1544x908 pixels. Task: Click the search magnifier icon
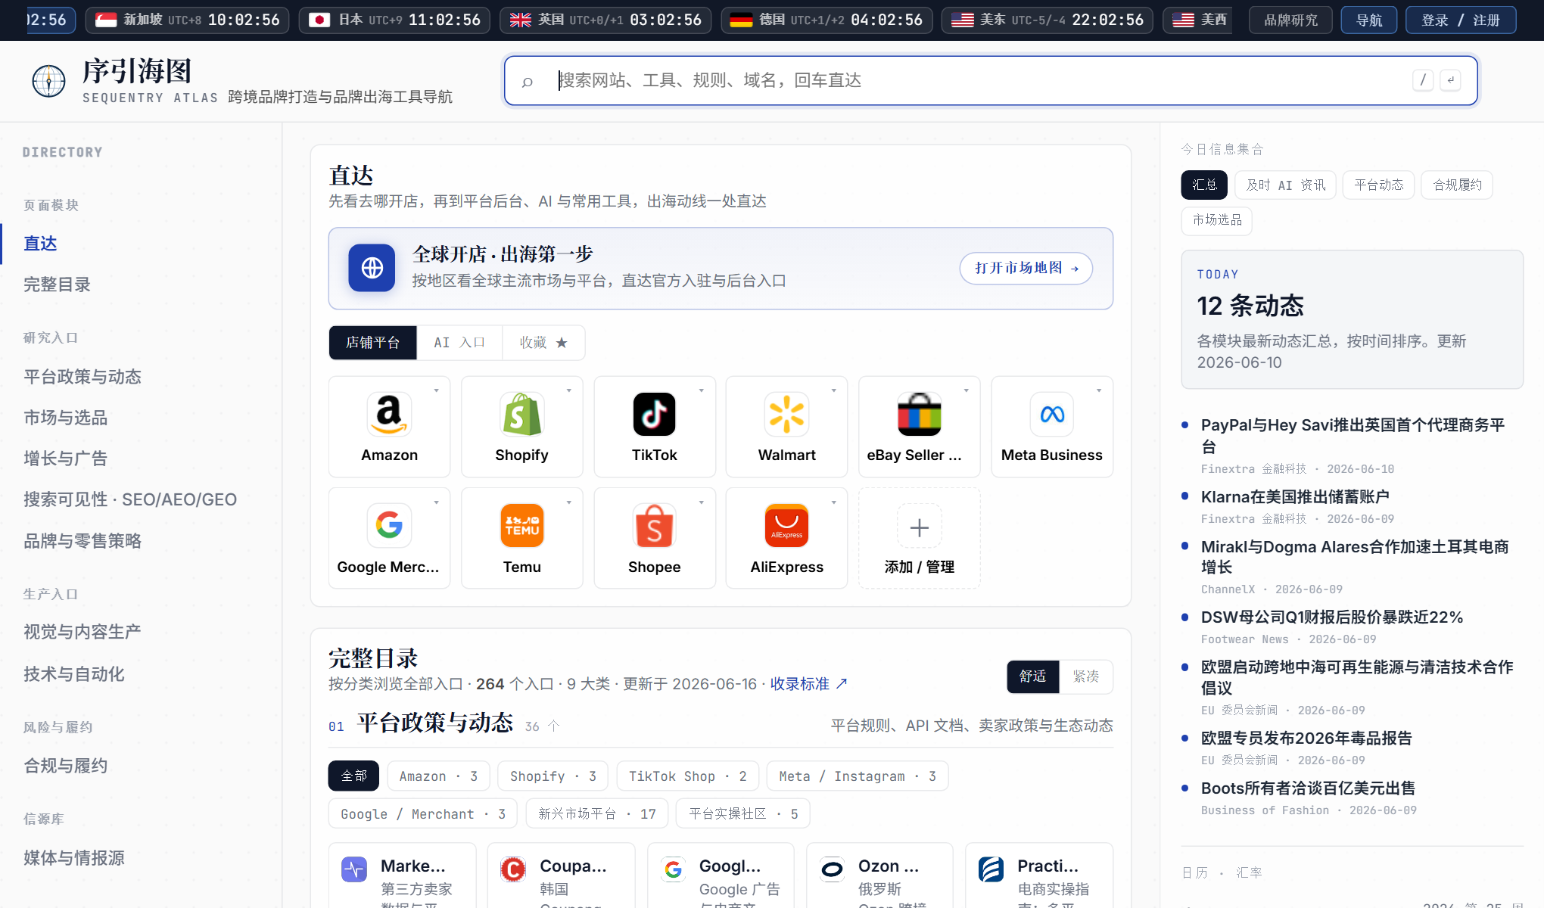coord(528,81)
